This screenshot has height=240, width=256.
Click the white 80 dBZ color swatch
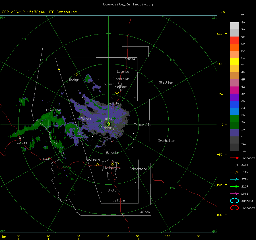coord(234,26)
